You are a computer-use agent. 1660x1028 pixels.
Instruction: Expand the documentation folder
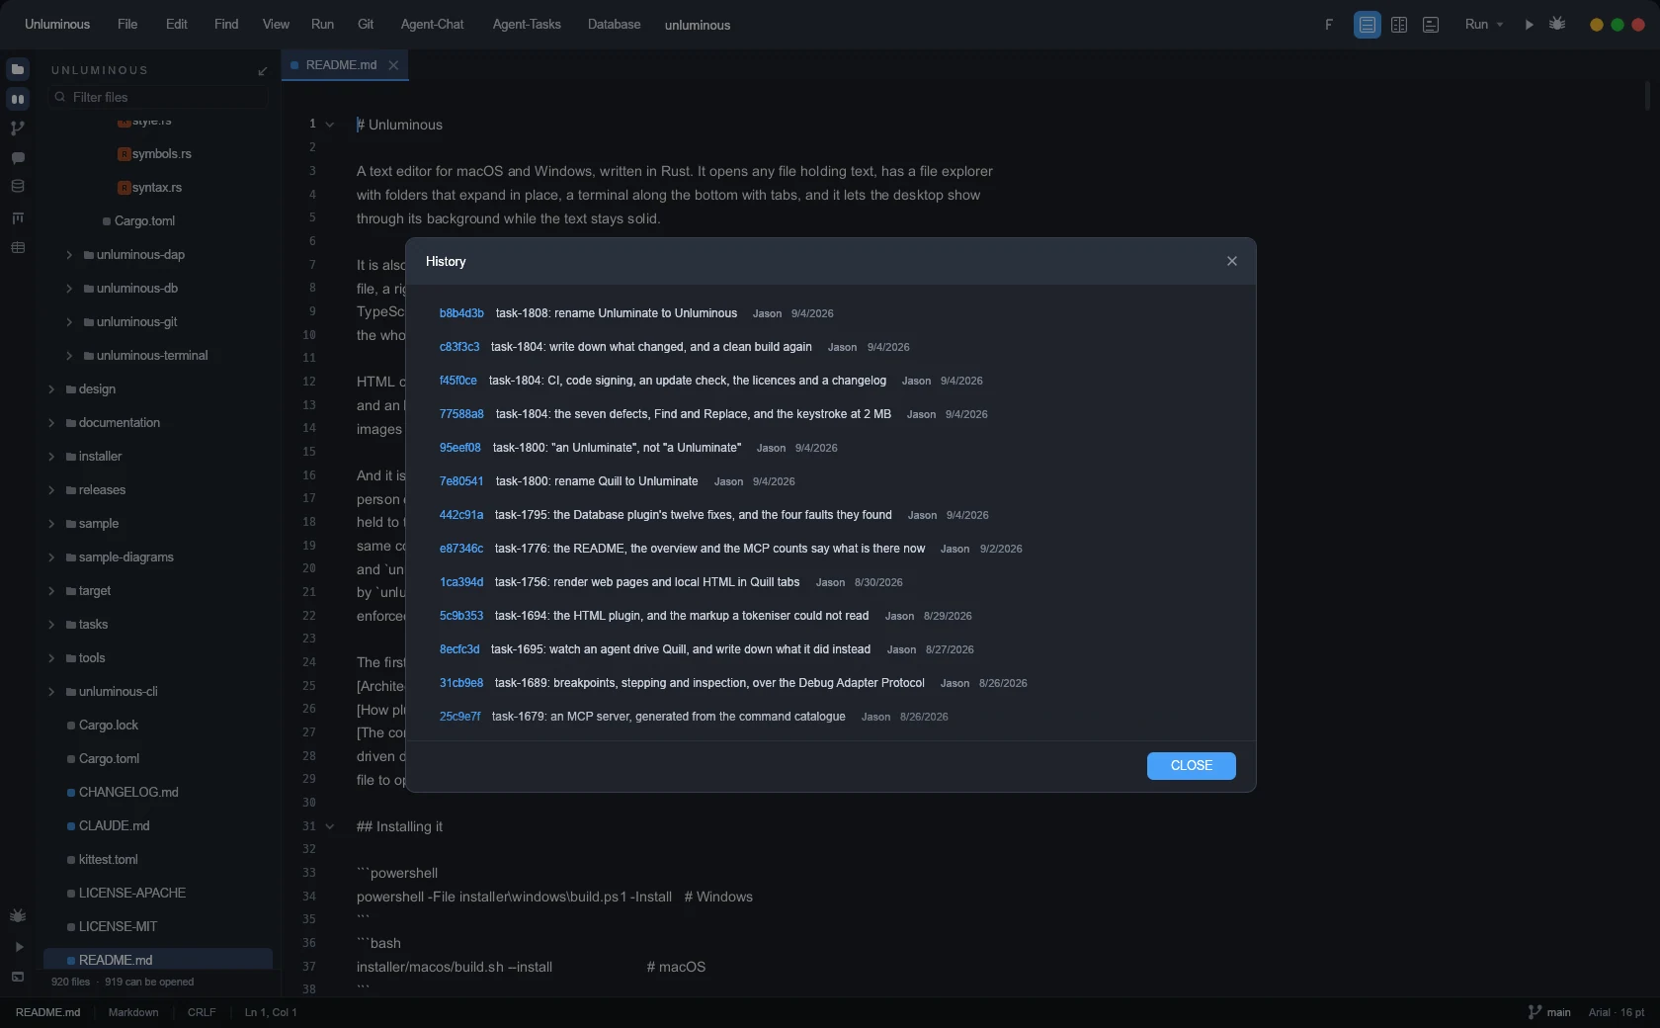pyautogui.click(x=51, y=423)
